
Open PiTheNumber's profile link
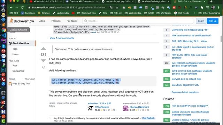102,107
